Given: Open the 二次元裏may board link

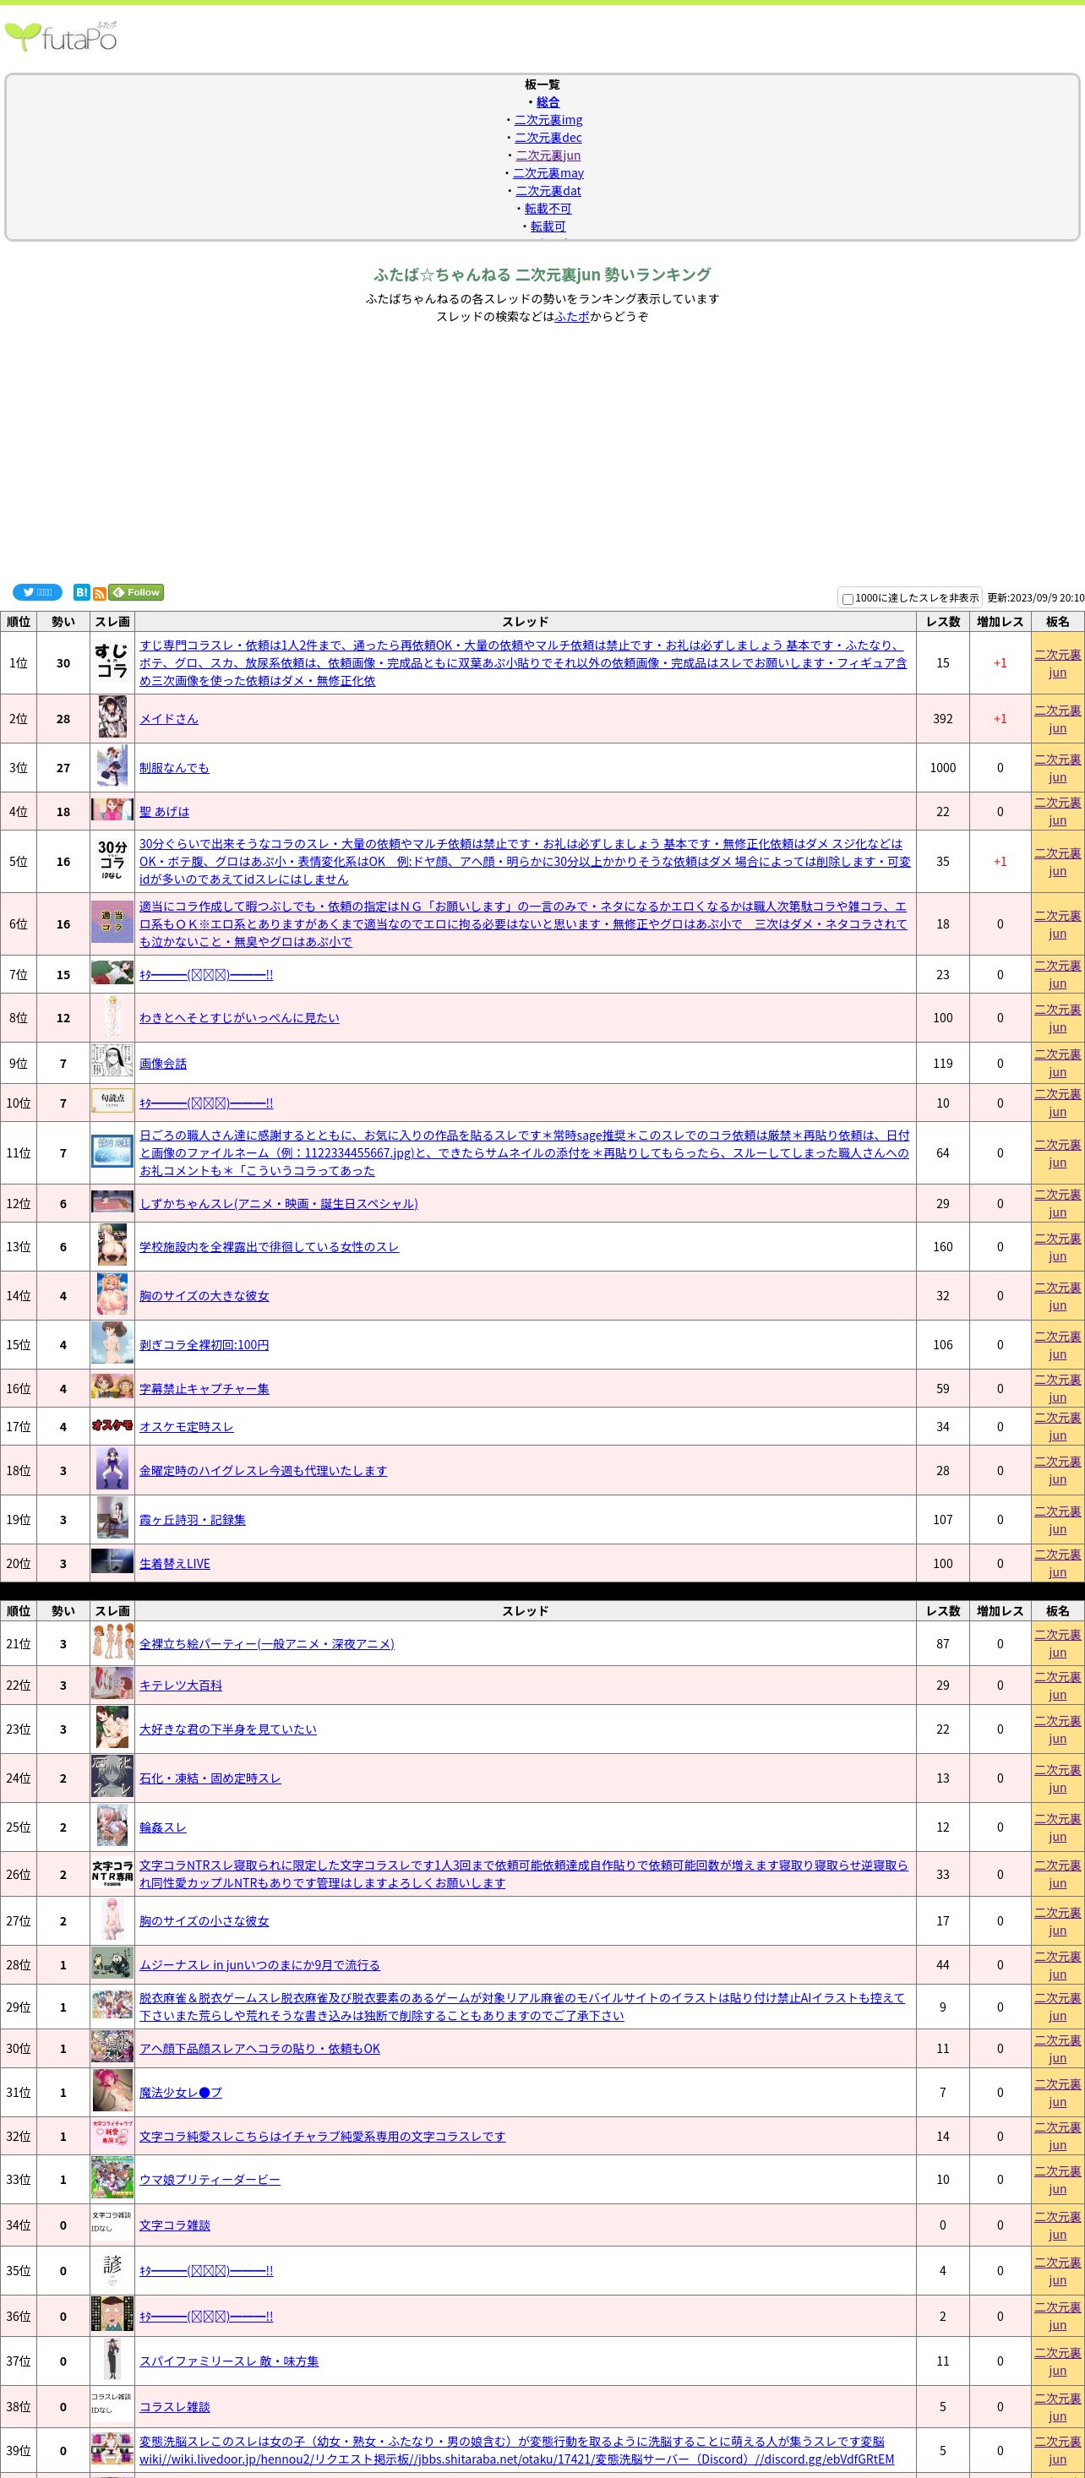Looking at the screenshot, I should (x=548, y=173).
